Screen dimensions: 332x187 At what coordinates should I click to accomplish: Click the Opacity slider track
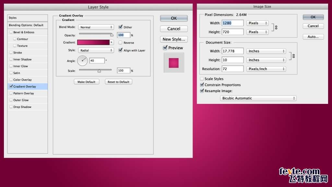pyautogui.click(x=95, y=33)
